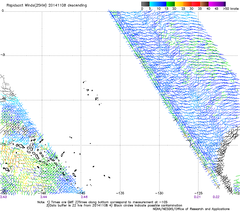Image resolution: width=240 pixels, height=211 pixels.
Task: Click the green 15-20 knots legend swatch
Action: 171,4
